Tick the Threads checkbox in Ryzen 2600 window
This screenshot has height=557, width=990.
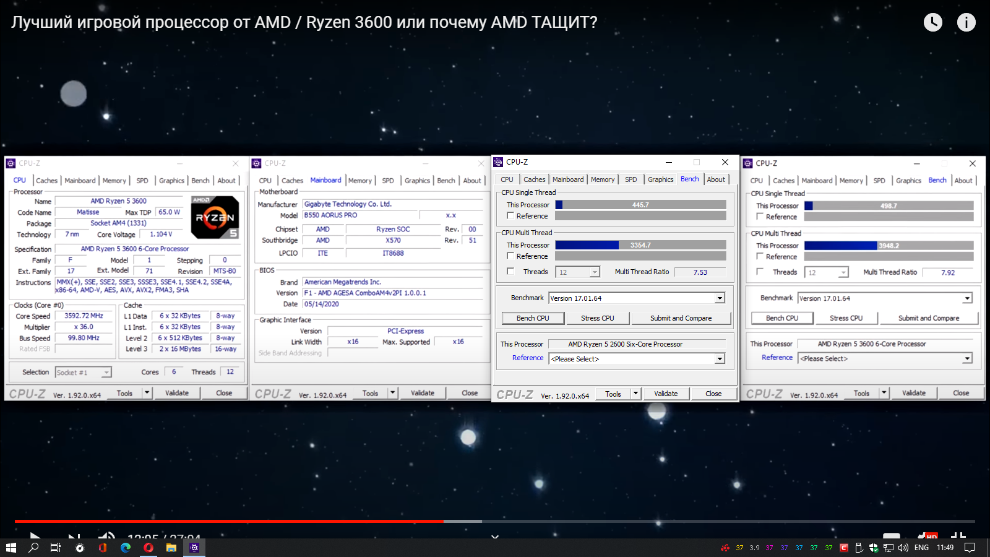click(x=510, y=272)
